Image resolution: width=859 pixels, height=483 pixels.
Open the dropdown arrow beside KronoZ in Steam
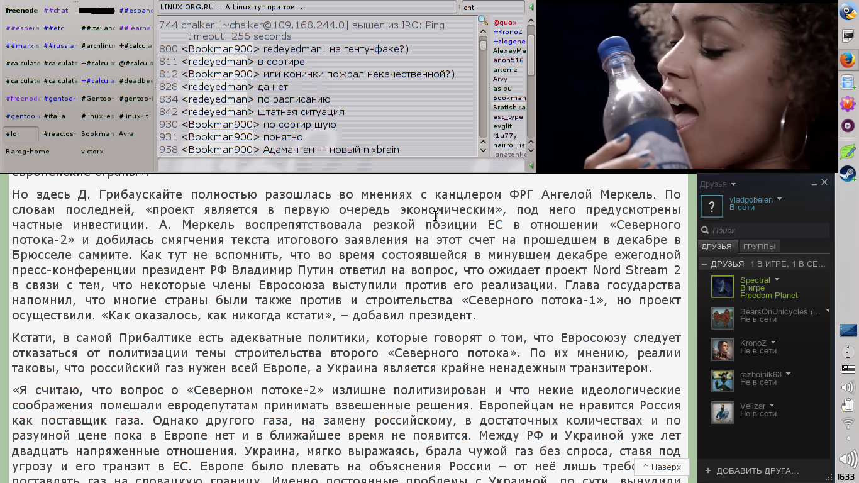tap(773, 343)
